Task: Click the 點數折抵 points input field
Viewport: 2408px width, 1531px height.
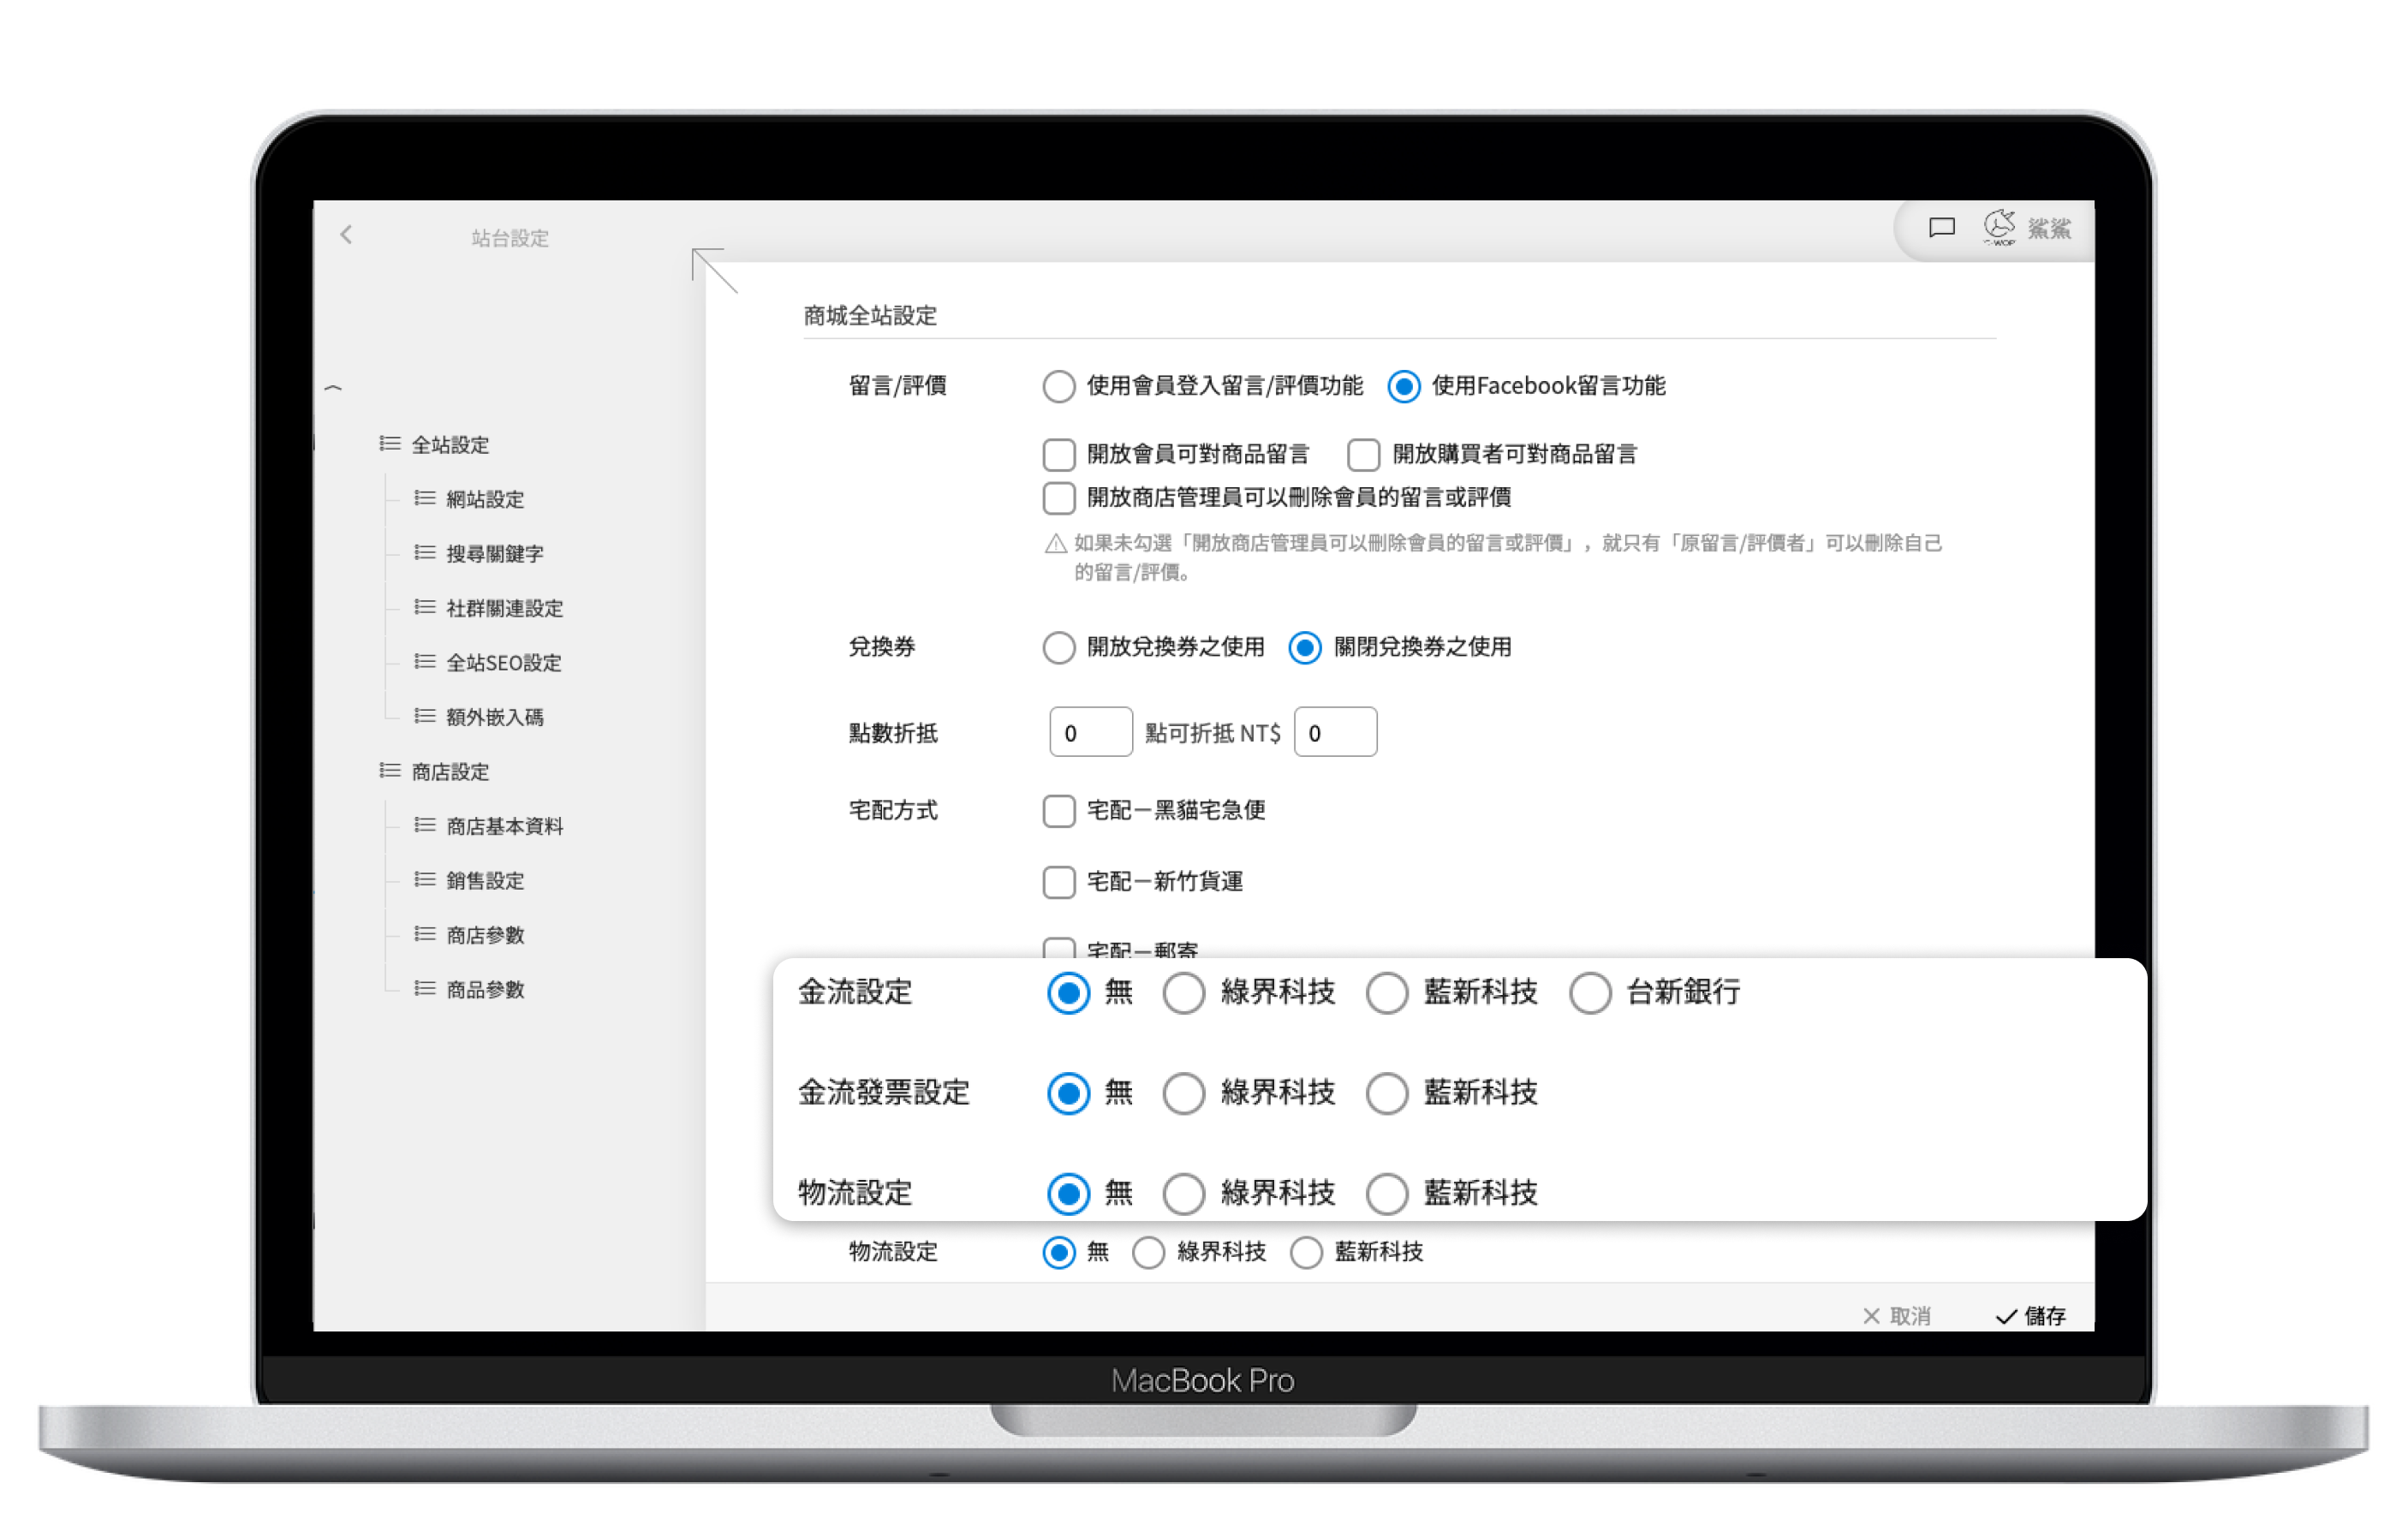Action: [x=1090, y=733]
